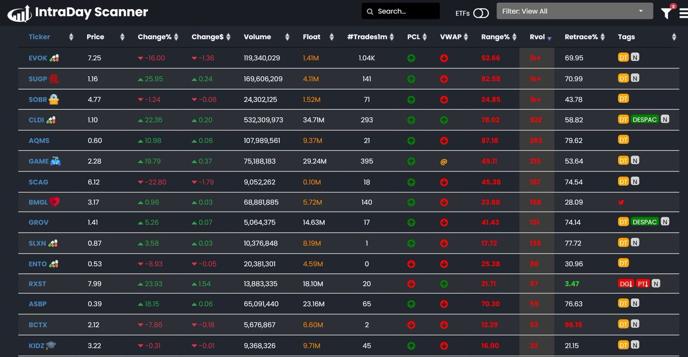Viewport: 688px width, 357px height.
Task: Sort by Rvol descending arrow
Action: 550,38
